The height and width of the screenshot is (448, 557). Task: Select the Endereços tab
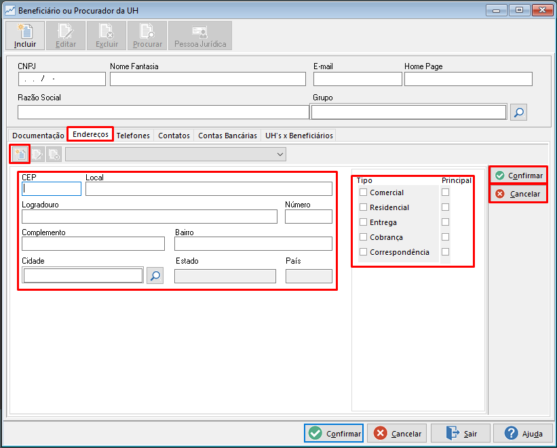pos(90,134)
